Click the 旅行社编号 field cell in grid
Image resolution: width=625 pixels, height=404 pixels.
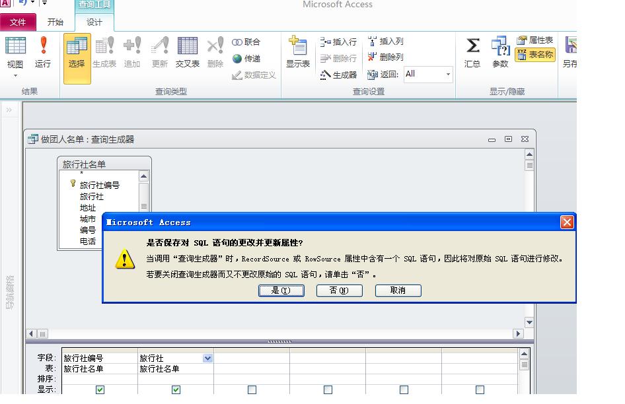pos(100,358)
